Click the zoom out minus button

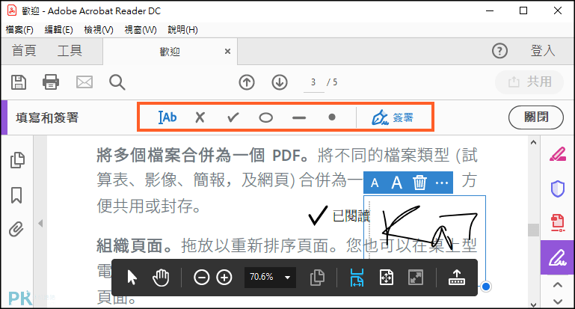coord(201,278)
